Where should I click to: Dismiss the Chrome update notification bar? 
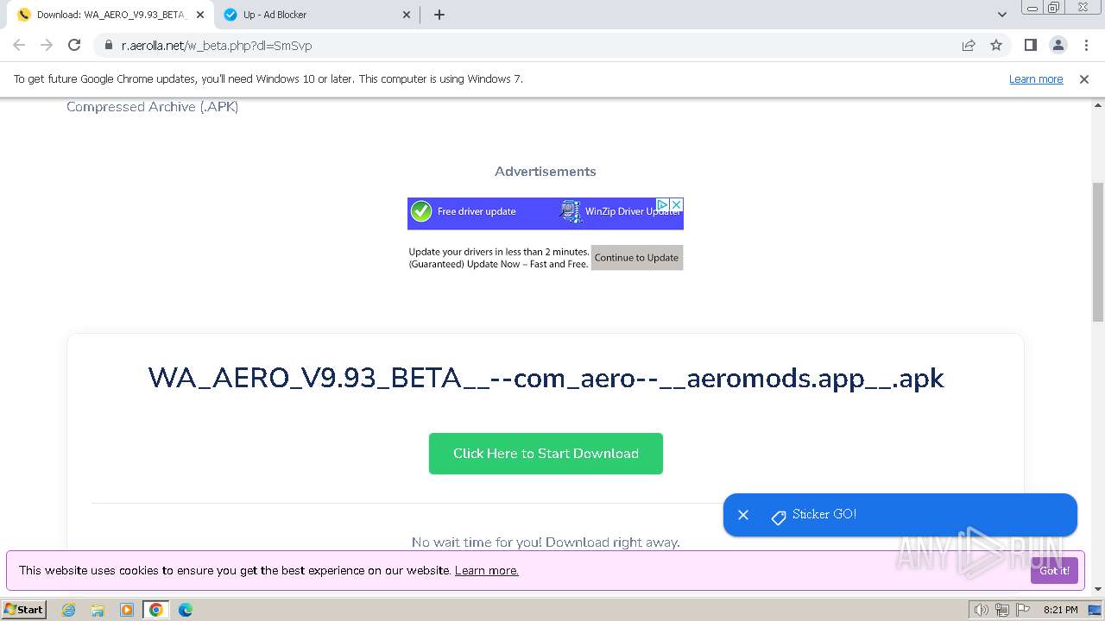(1084, 78)
